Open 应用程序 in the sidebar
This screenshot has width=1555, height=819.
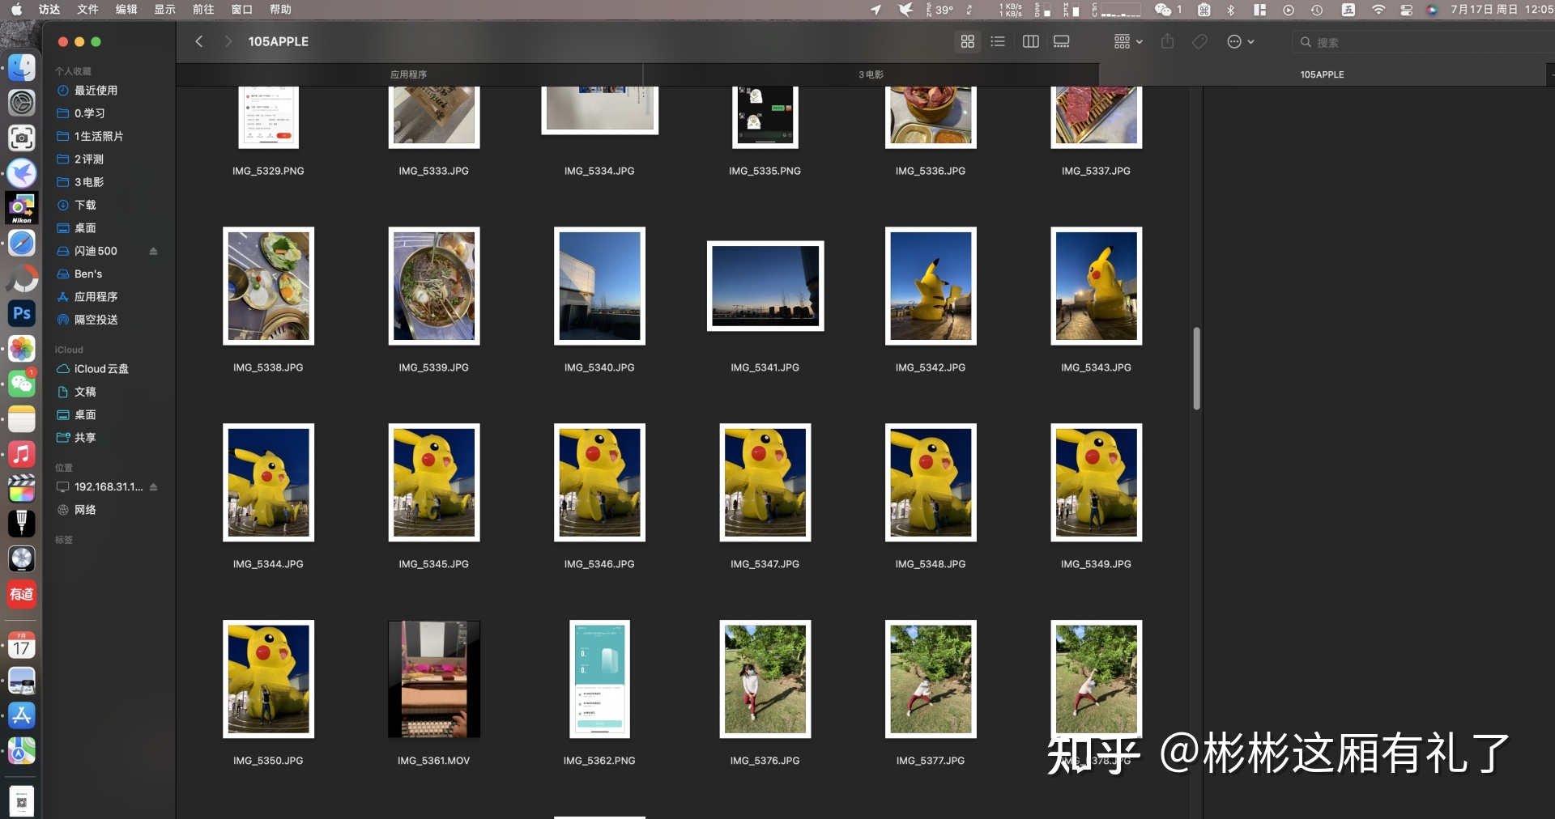(x=96, y=297)
